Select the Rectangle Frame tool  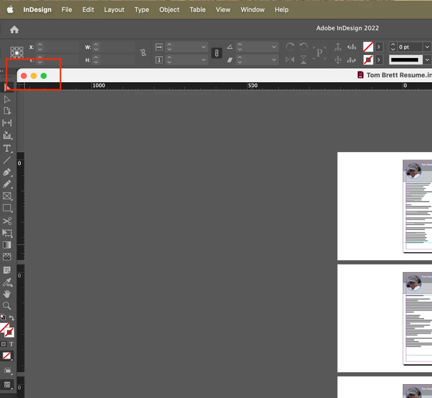point(7,196)
